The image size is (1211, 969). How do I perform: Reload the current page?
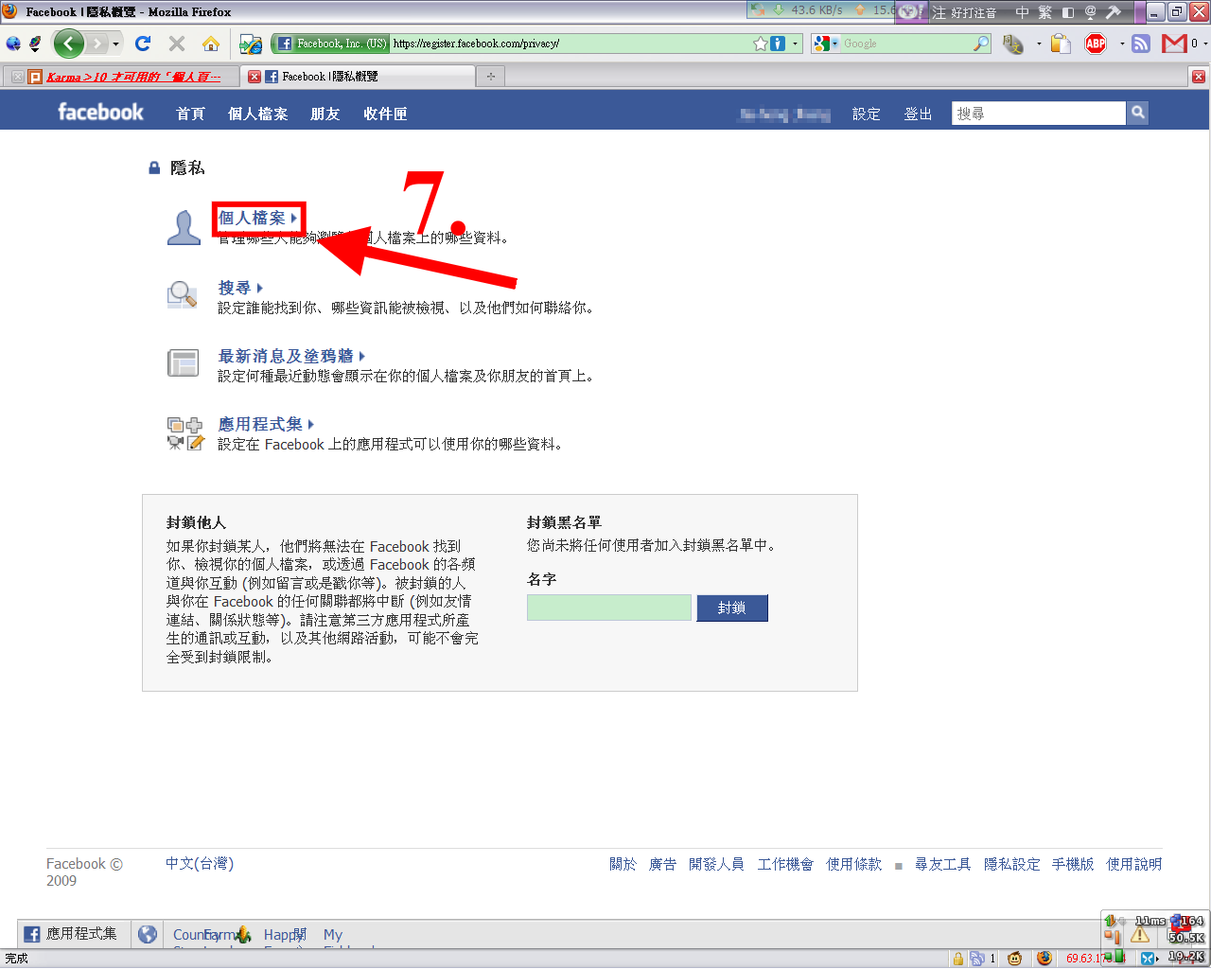point(143,44)
